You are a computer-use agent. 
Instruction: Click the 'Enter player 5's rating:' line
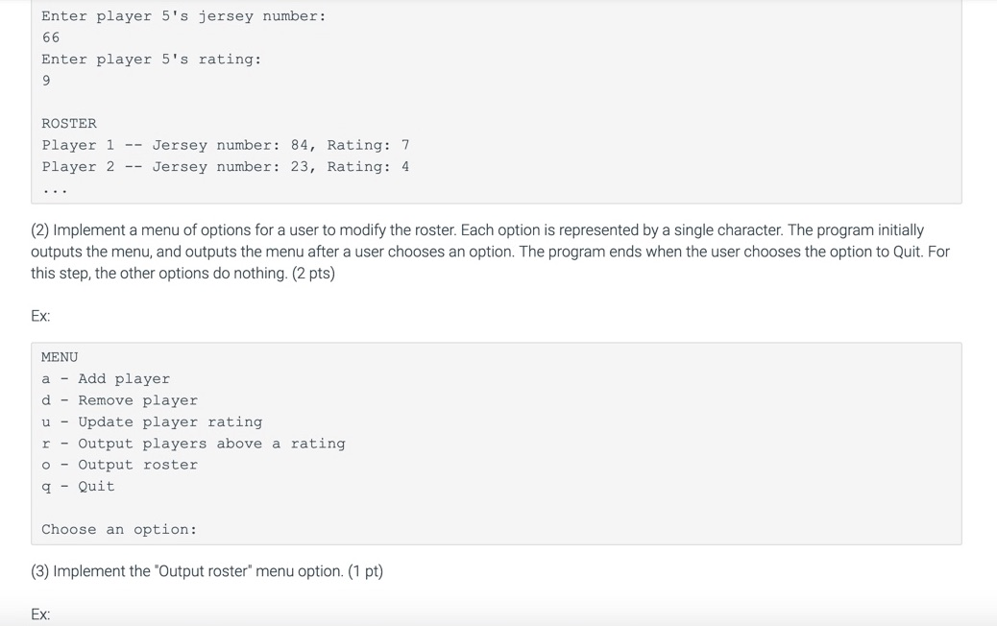[x=151, y=60]
